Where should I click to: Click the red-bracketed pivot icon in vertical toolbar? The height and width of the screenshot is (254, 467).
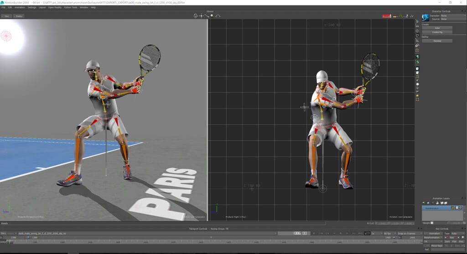pos(417,50)
